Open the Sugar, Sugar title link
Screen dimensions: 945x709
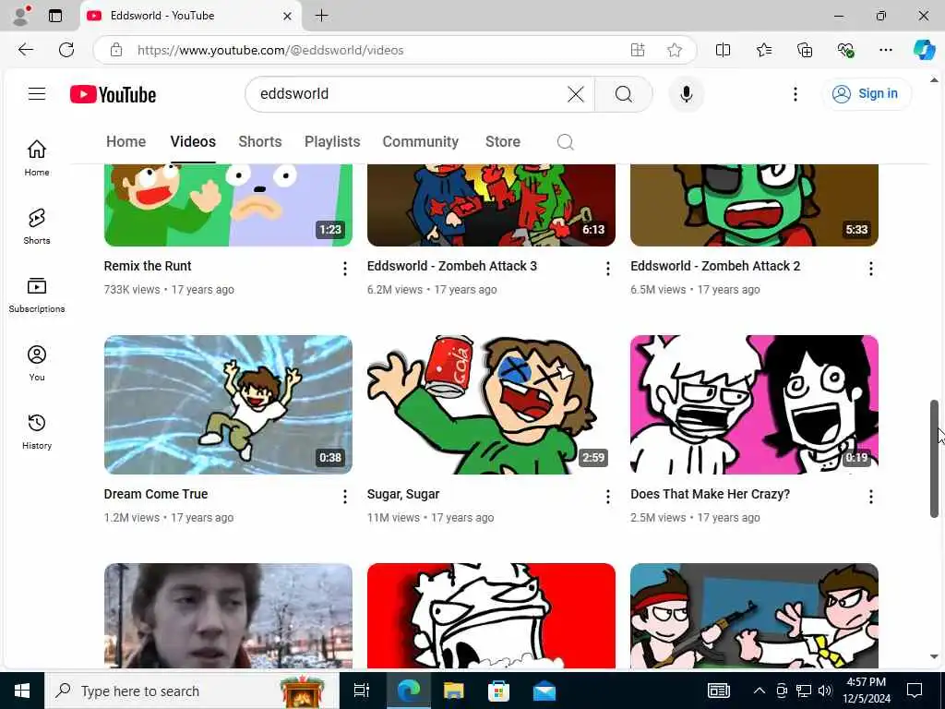[403, 494]
